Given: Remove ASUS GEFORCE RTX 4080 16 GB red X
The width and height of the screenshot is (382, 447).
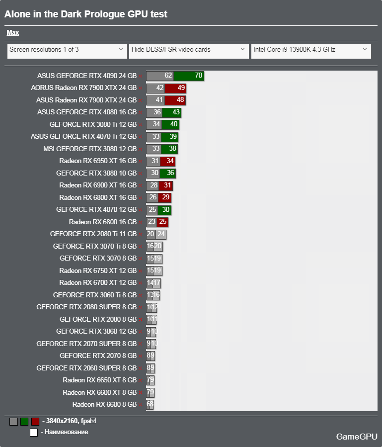Looking at the screenshot, I should [x=141, y=112].
